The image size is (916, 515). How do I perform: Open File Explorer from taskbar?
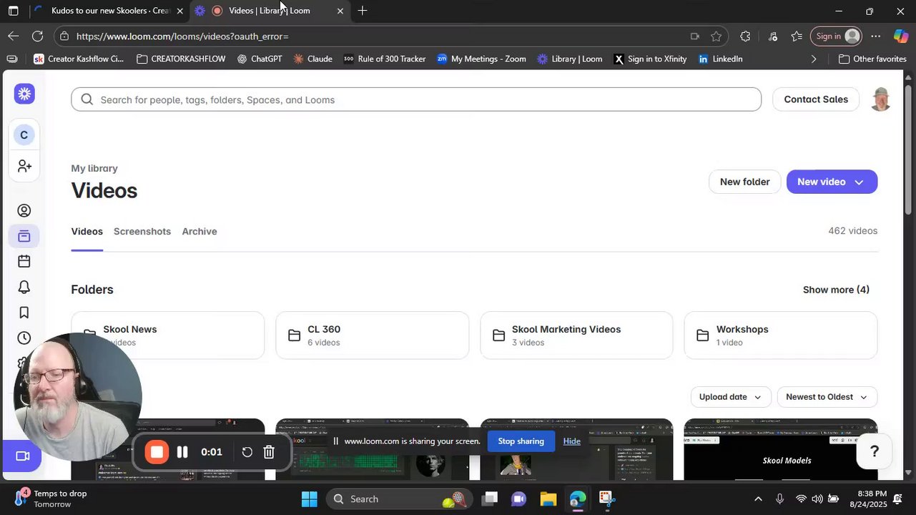(548, 499)
